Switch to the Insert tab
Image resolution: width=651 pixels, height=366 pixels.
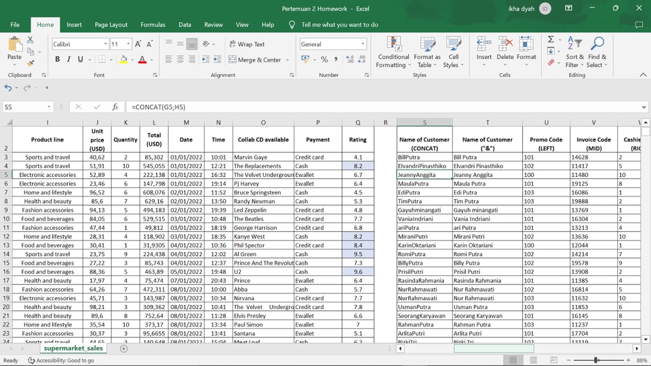(74, 25)
